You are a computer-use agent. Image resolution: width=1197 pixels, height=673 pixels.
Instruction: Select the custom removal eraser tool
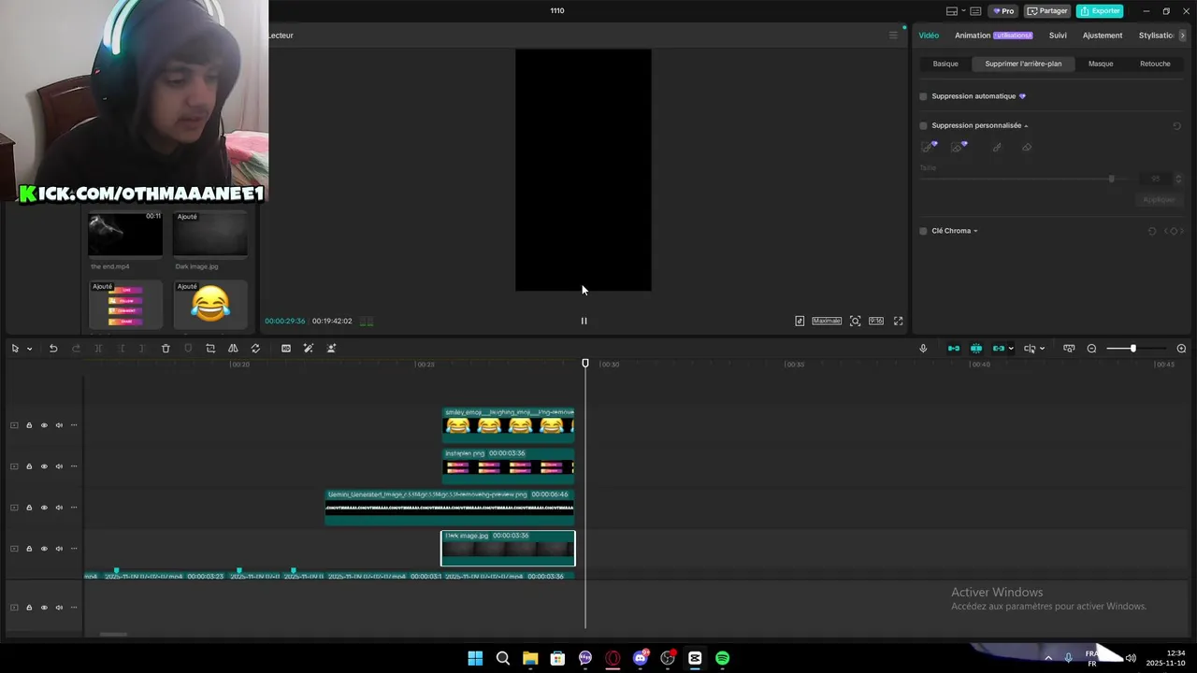[1027, 147]
